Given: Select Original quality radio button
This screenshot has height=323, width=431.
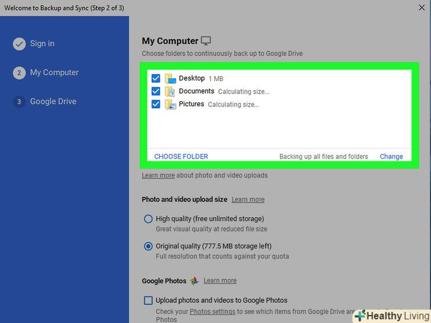Looking at the screenshot, I should pyautogui.click(x=148, y=246).
